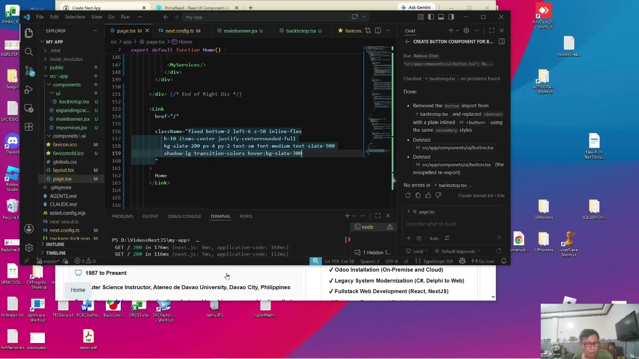
Task: Click the Copilot status icon in status bar
Action: pos(462,261)
